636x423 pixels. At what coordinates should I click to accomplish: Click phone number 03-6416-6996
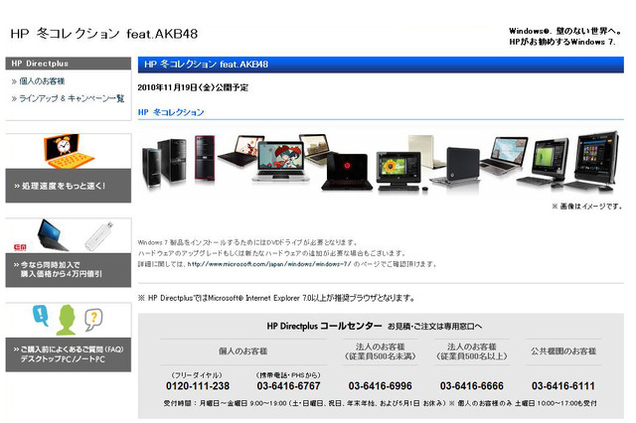[380, 385]
